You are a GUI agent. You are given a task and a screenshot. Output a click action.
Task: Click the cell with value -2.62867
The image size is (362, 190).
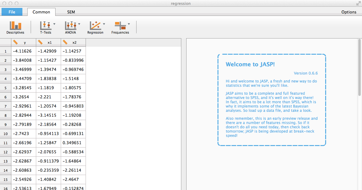(24, 161)
